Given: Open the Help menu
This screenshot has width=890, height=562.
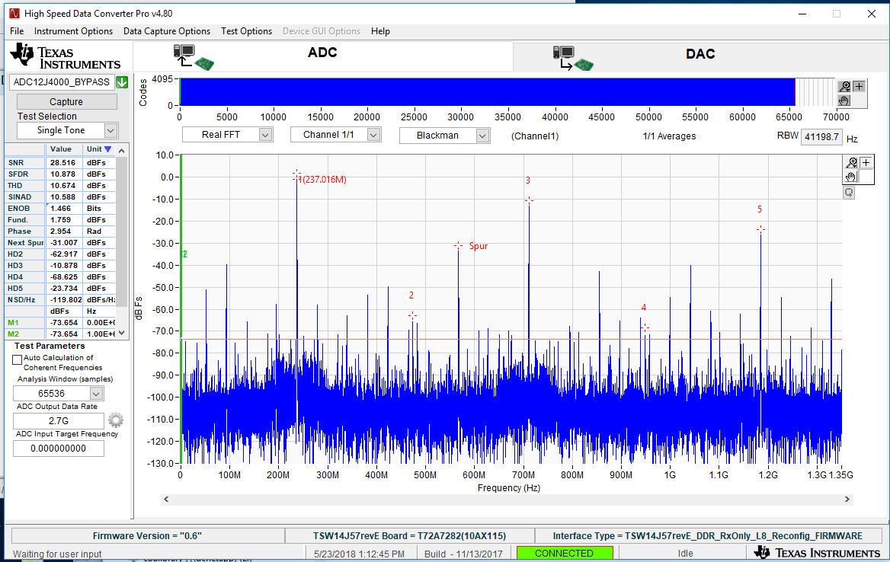Looking at the screenshot, I should click(380, 31).
